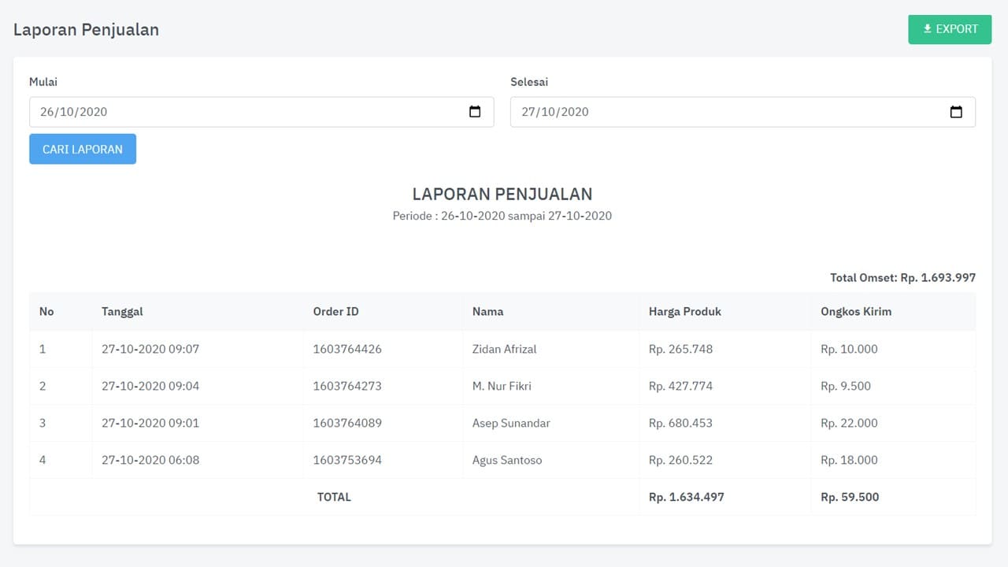Click the Order ID column header

(335, 311)
